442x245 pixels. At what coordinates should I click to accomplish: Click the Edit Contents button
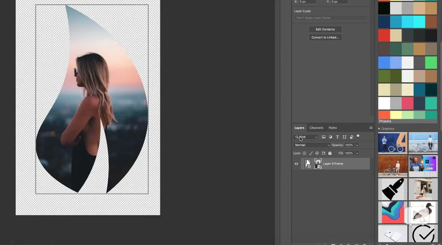[x=325, y=30]
